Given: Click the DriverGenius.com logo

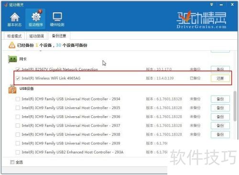Looking at the screenshot, I should click(201, 20).
